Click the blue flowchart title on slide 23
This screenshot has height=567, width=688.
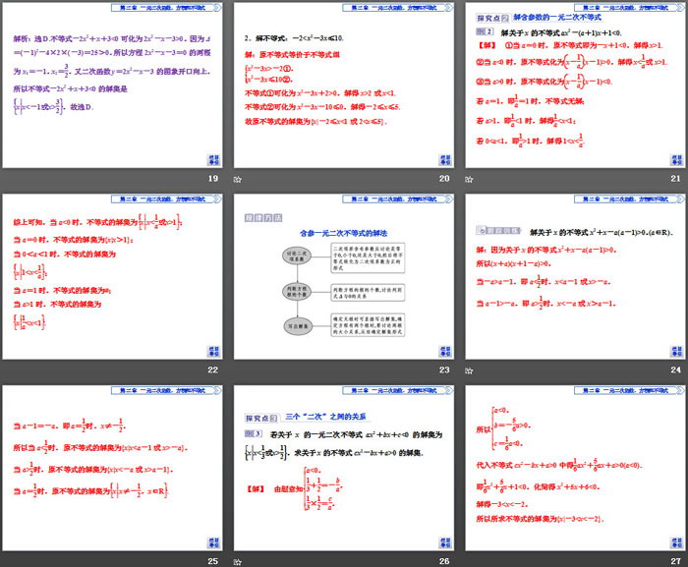(x=344, y=233)
